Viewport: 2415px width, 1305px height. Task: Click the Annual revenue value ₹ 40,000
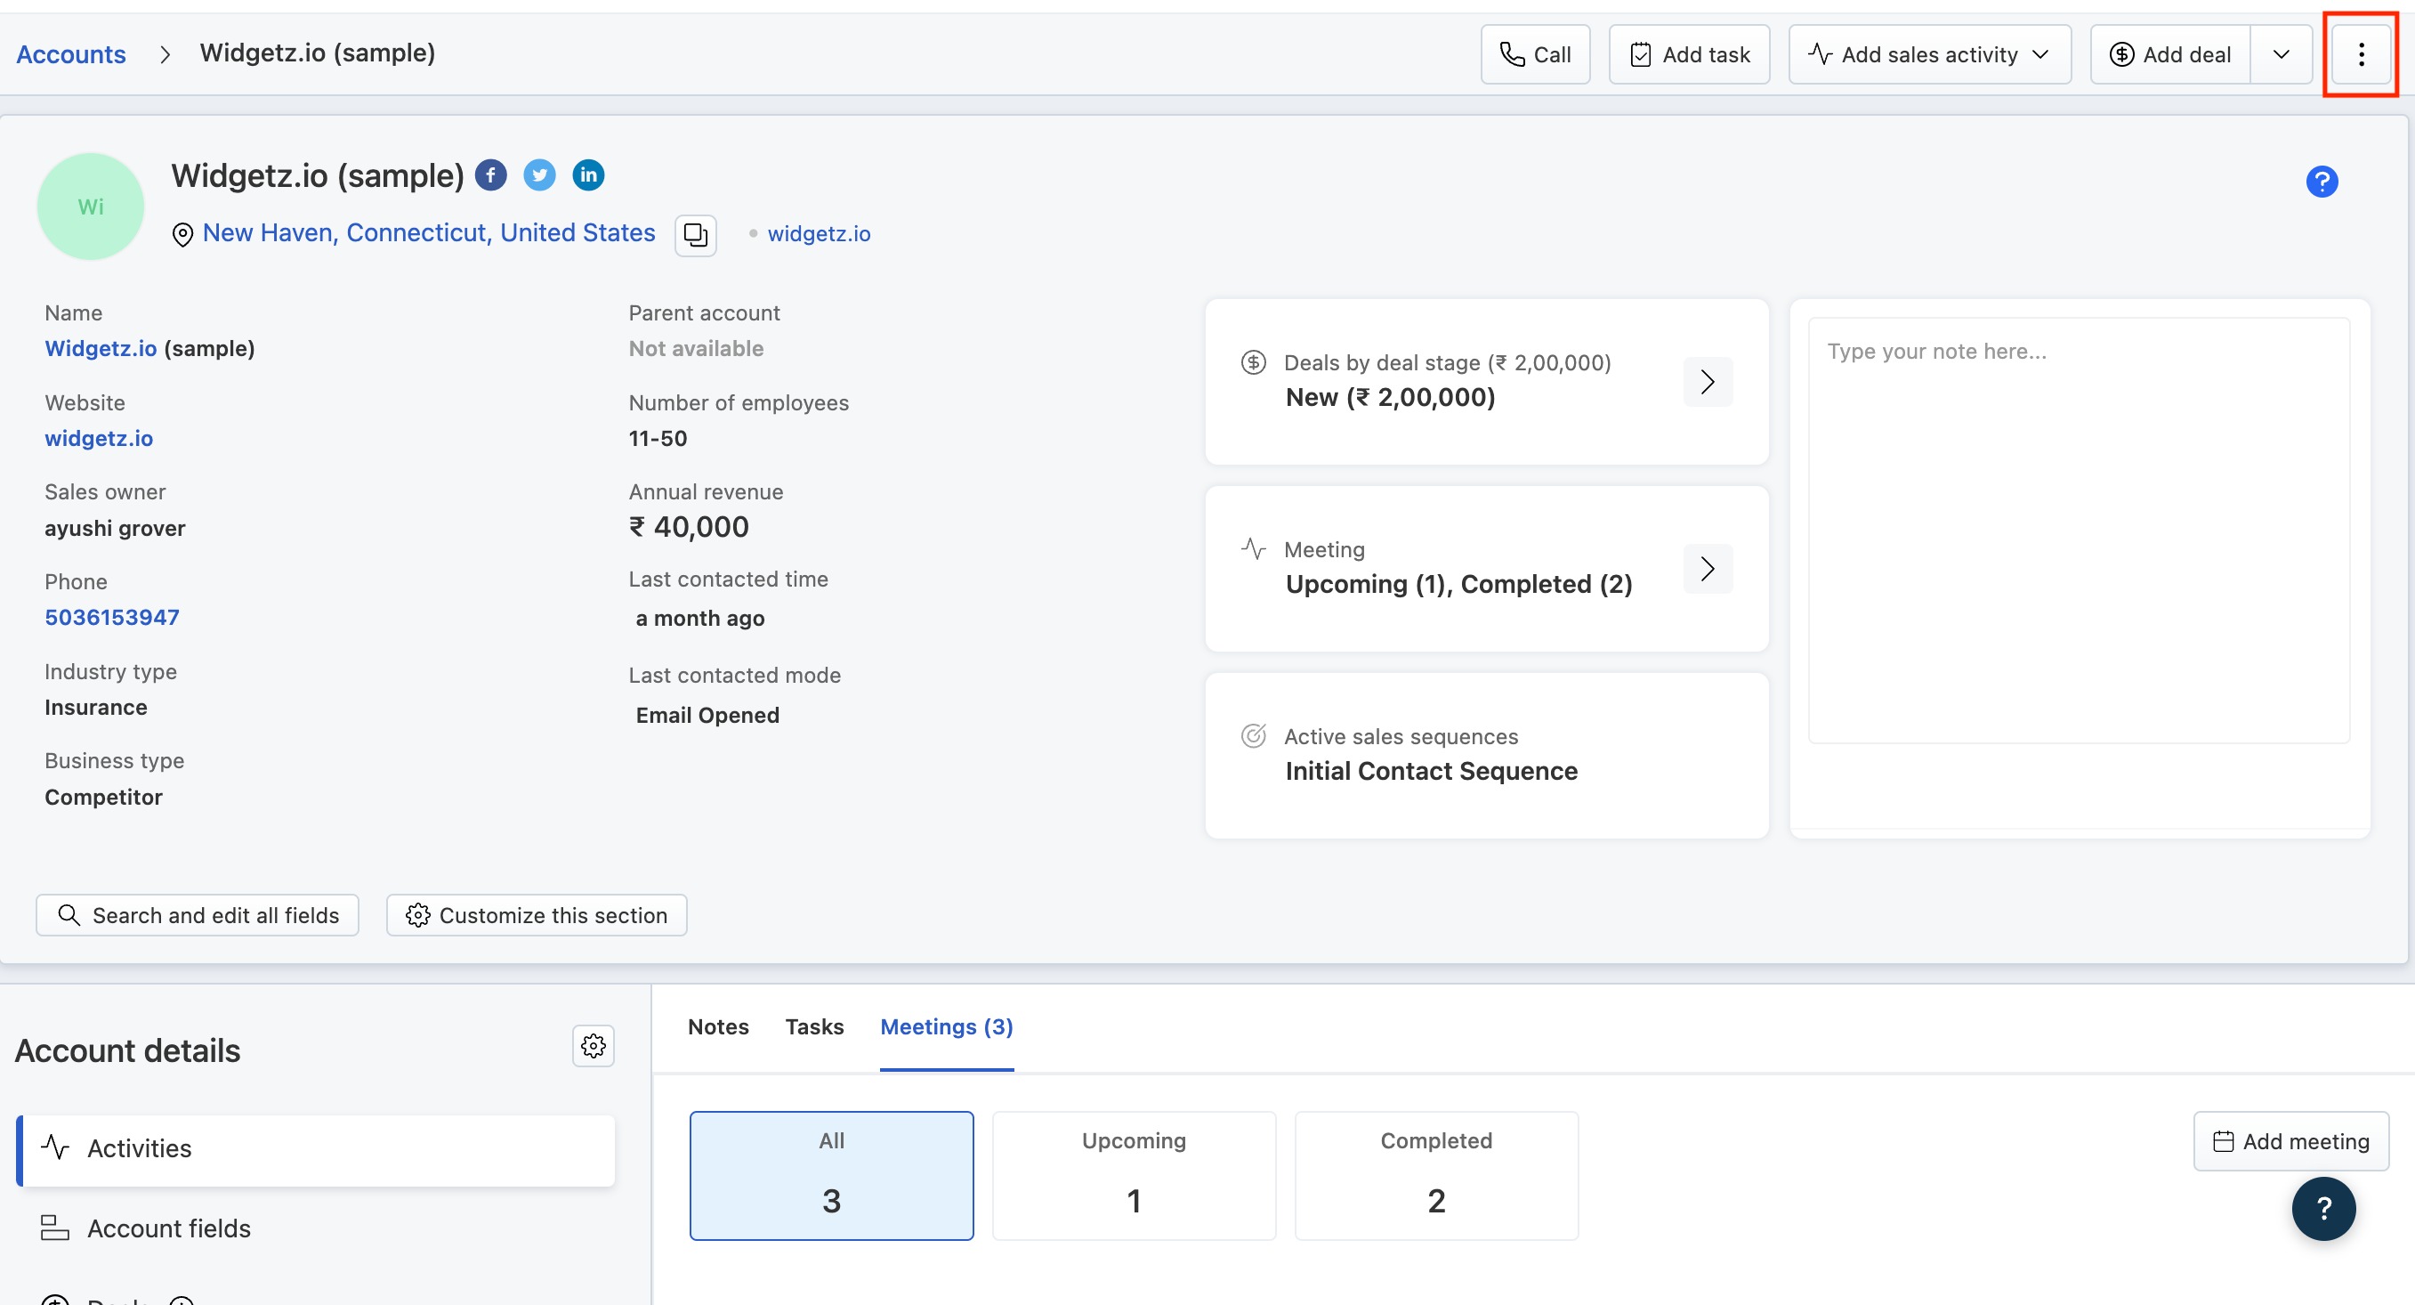(689, 527)
